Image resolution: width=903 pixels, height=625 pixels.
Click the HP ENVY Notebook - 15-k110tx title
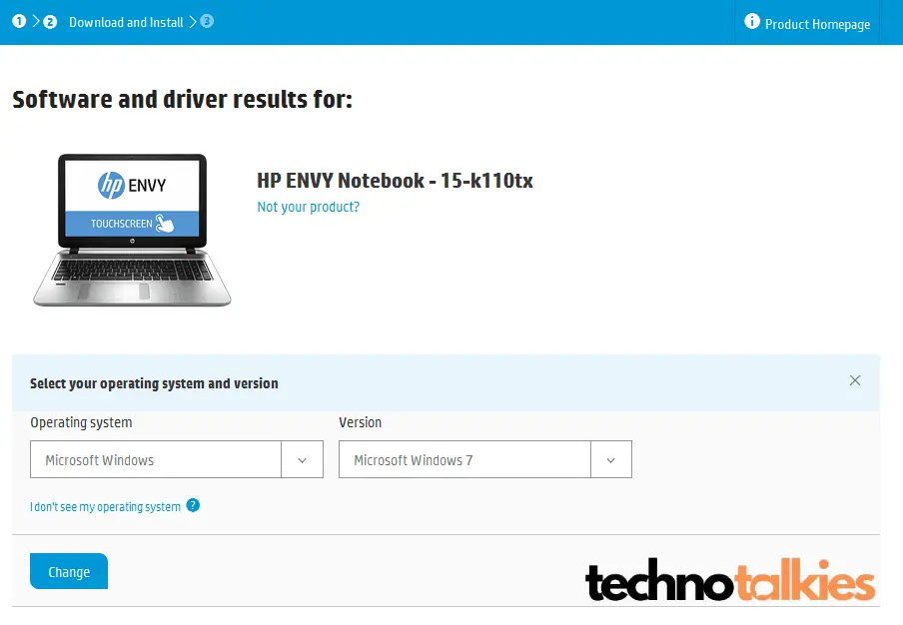(x=396, y=180)
